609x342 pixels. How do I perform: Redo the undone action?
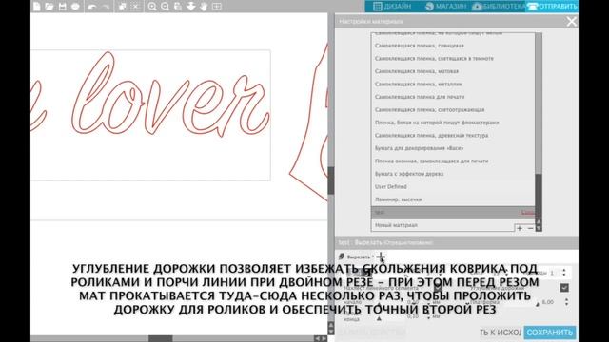[x=106, y=7]
